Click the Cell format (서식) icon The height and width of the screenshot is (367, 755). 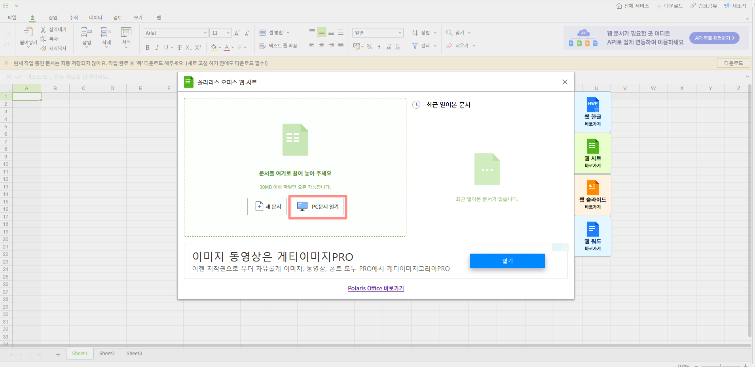(x=126, y=32)
